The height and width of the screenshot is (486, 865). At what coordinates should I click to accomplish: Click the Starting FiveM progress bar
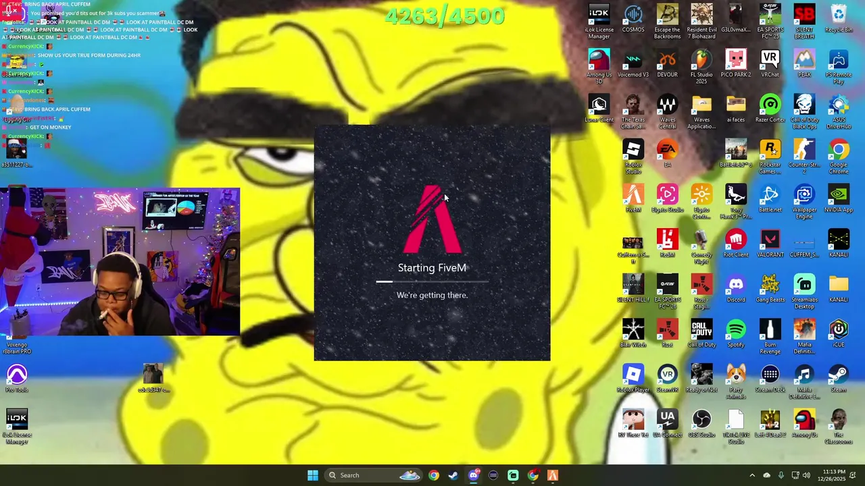click(432, 281)
